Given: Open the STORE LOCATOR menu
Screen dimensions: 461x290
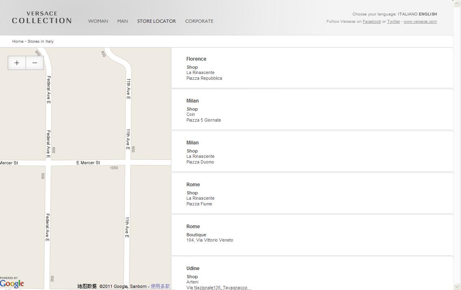Looking at the screenshot, I should coord(156,21).
